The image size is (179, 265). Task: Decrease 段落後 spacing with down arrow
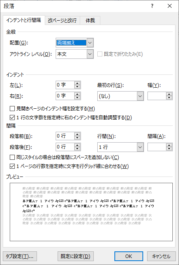pyautogui.click(x=77, y=149)
